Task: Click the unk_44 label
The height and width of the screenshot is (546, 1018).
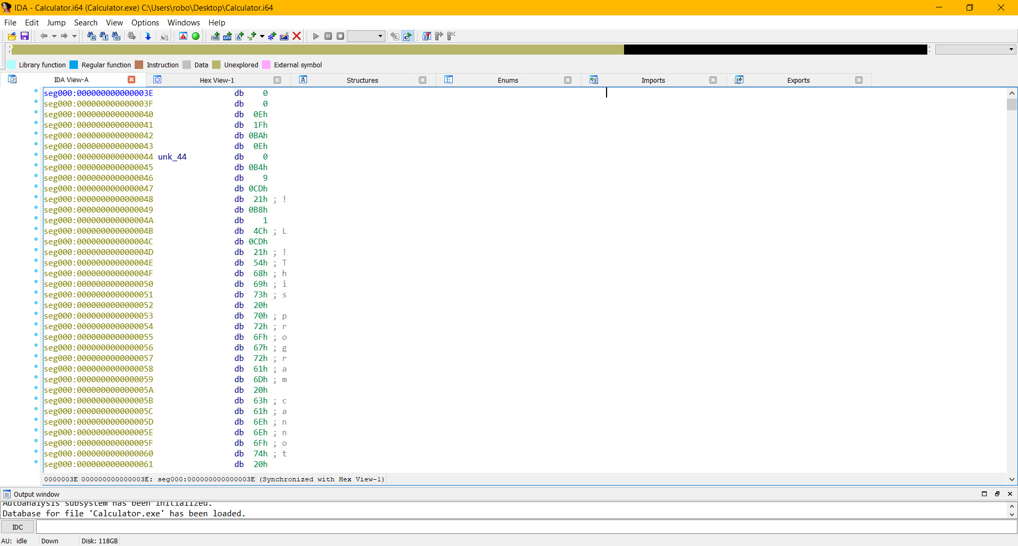Action: (x=172, y=157)
